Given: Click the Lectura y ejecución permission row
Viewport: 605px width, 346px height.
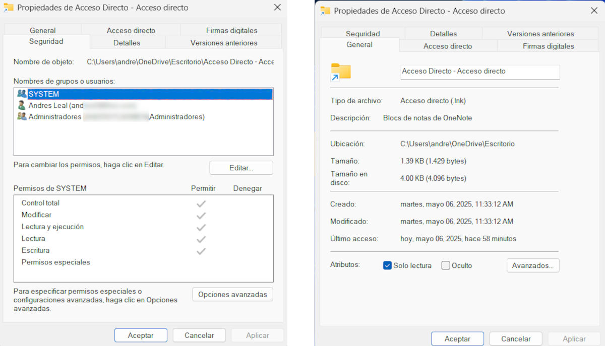Looking at the screenshot, I should pyautogui.click(x=144, y=227).
